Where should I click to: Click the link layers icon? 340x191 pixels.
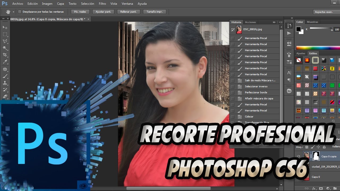pyautogui.click(x=307, y=188)
